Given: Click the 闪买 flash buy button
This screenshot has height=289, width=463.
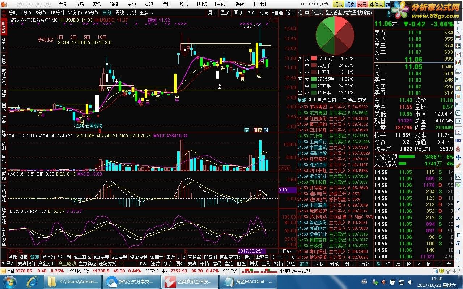Looking at the screenshot, I should tap(339, 4).
